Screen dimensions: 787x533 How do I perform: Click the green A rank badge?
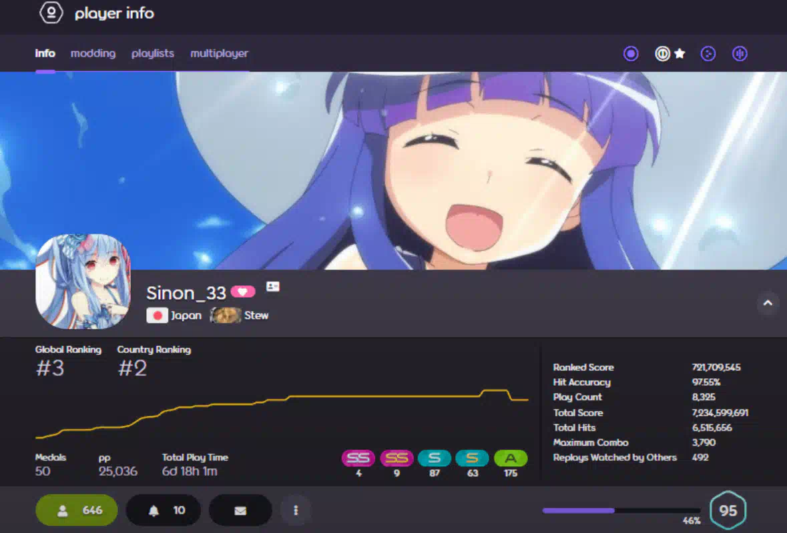pos(511,458)
